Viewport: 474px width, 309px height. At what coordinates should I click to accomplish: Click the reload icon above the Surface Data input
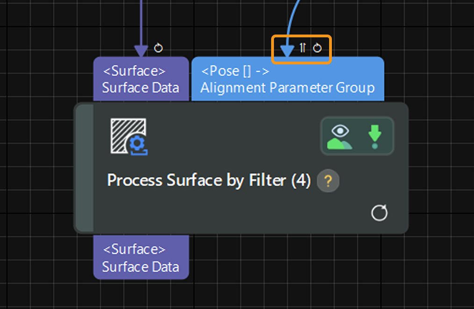pos(158,48)
